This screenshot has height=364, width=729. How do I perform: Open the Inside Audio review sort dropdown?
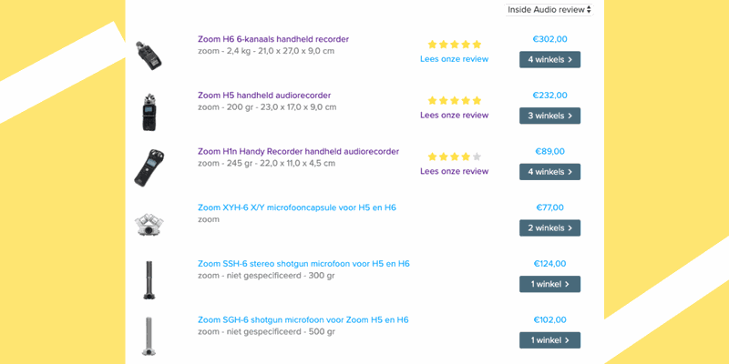coord(549,9)
